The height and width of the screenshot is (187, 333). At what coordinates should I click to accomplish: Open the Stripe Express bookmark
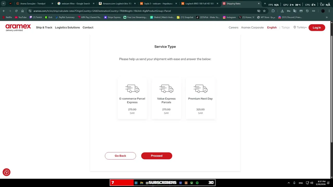coord(112,17)
